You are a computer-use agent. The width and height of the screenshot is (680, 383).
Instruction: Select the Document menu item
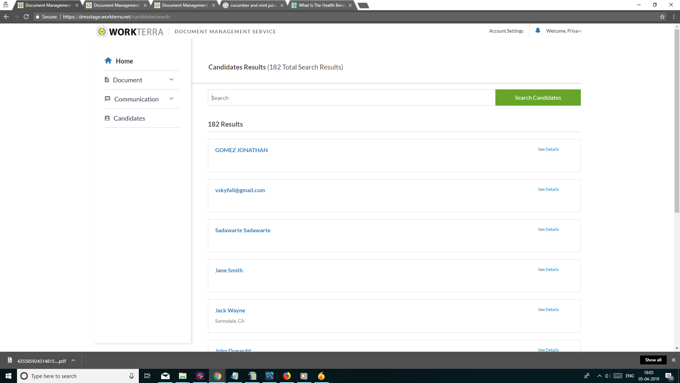(127, 80)
